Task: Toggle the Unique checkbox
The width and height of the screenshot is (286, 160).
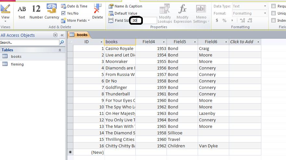Action: click(x=273, y=13)
